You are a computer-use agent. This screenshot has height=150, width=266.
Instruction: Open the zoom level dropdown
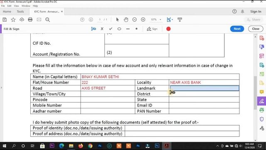tap(160, 20)
